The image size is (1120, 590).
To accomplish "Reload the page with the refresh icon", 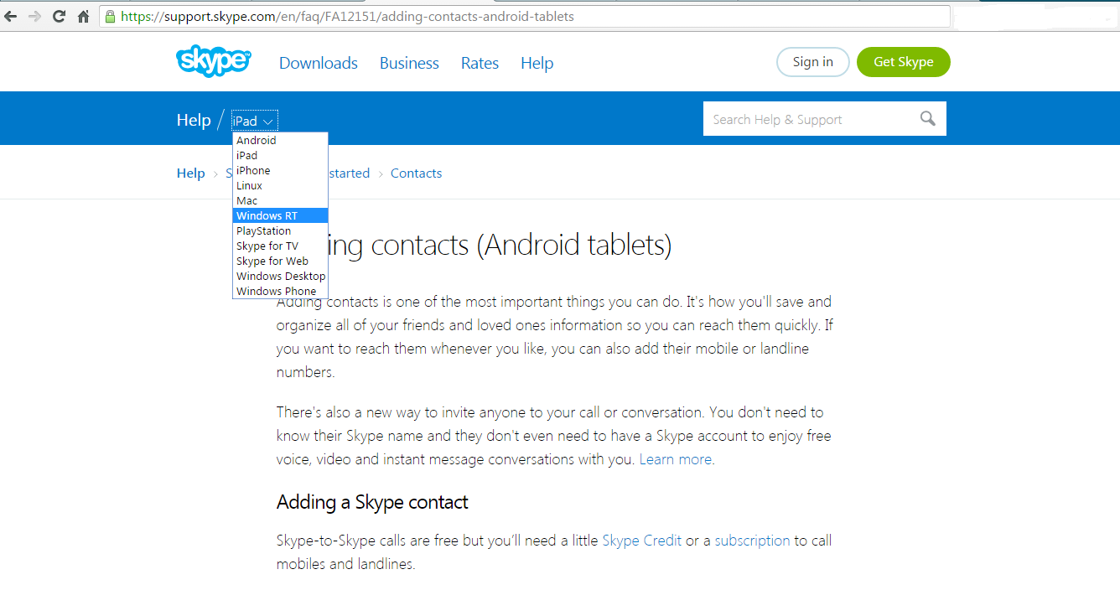I will click(59, 16).
